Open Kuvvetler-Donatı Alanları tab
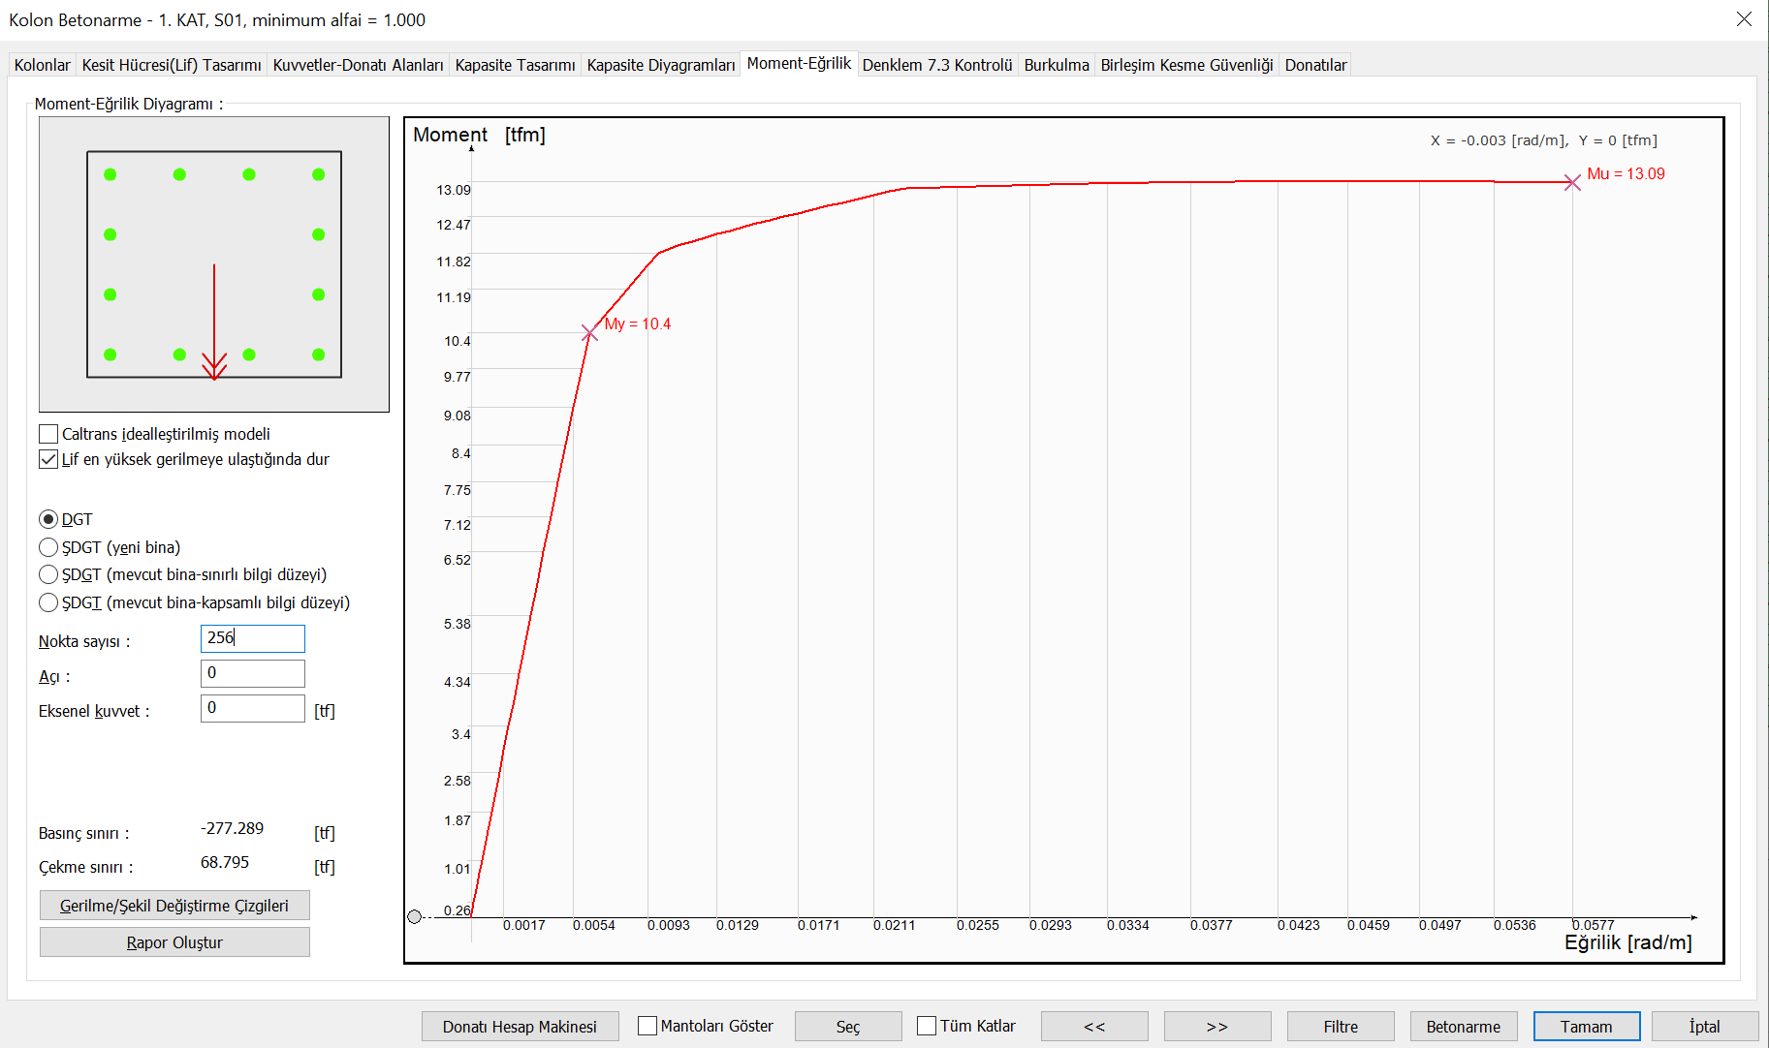Image resolution: width=1769 pixels, height=1048 pixels. coord(358,65)
